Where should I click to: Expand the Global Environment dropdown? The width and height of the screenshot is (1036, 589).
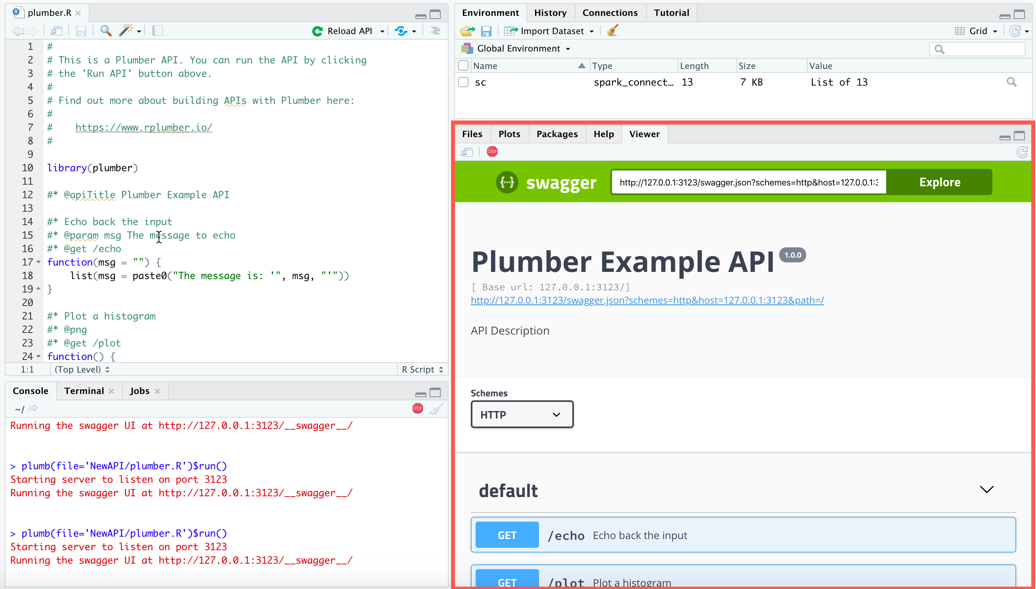click(x=523, y=48)
